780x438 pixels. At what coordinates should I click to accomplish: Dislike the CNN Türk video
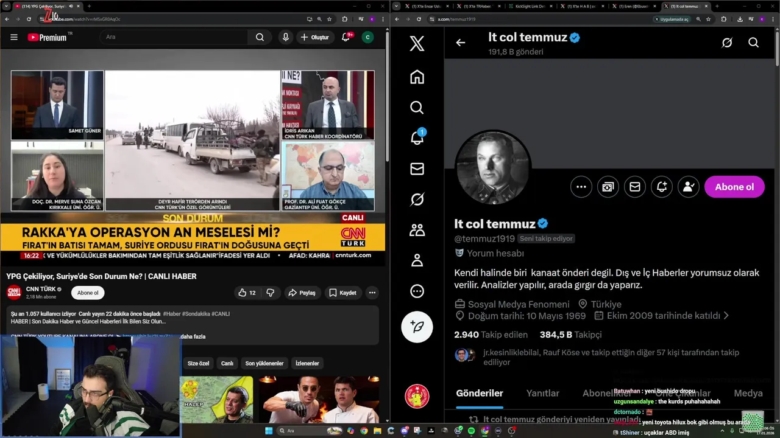coord(271,293)
